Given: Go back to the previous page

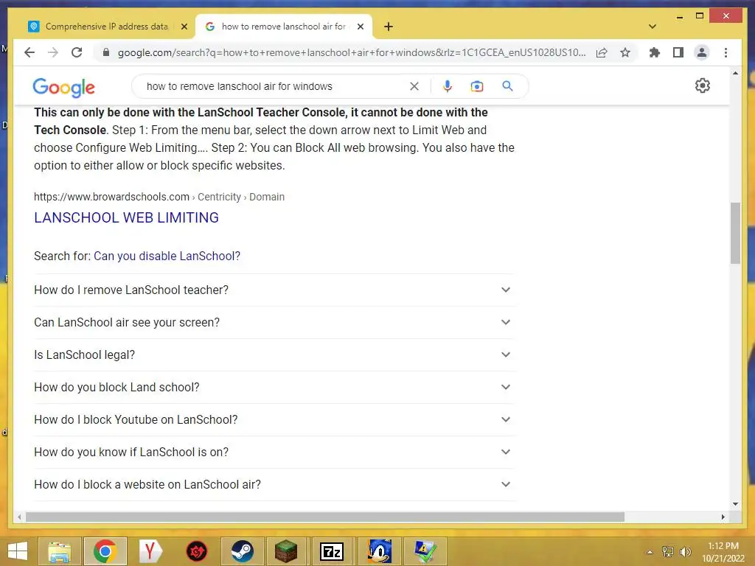Looking at the screenshot, I should [x=29, y=52].
